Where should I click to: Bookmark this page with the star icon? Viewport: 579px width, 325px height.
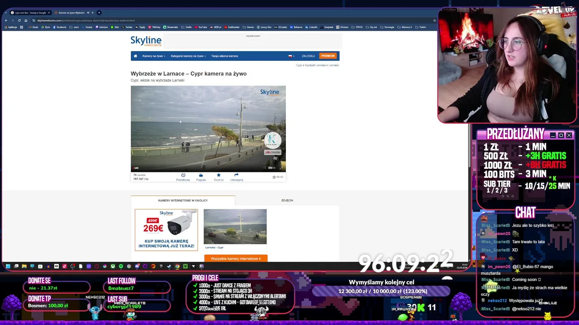pos(434,20)
